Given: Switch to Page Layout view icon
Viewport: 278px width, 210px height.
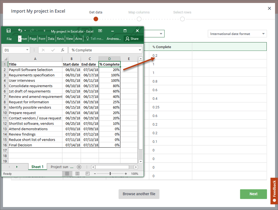Looking at the screenshot, I should coord(77,174).
